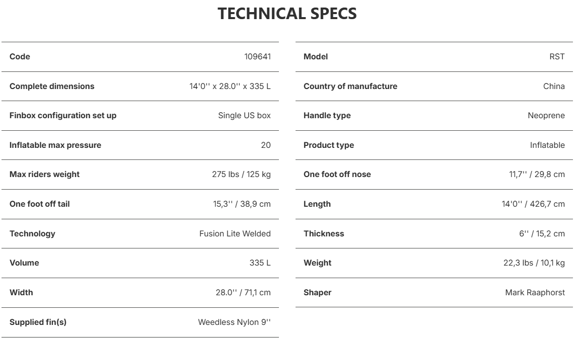Click the Volume value 335 L

tap(260, 263)
